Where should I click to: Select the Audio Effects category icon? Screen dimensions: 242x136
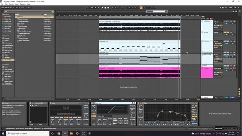[x=3, y=45]
